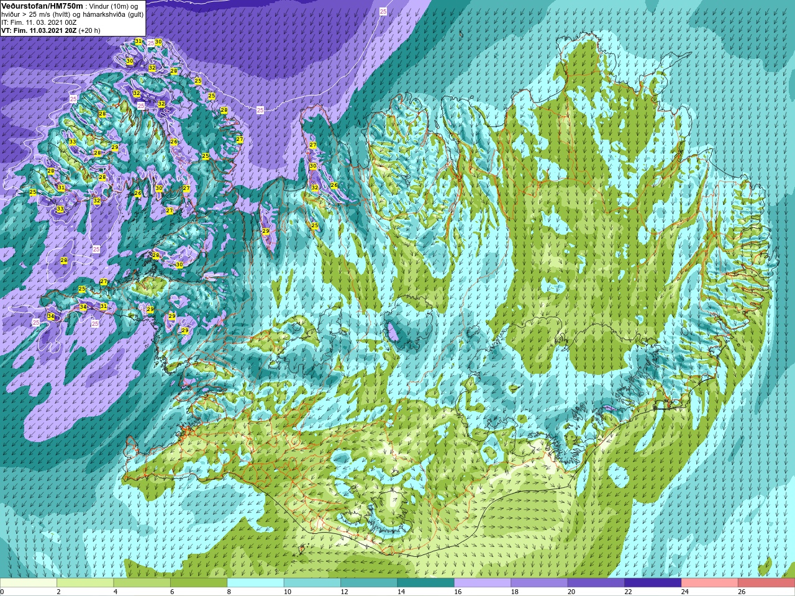Click the legend scale number "16"
The image size is (795, 596).
458,592
